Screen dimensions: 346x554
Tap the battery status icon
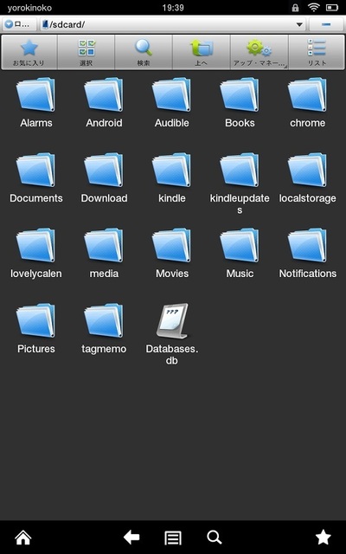[x=332, y=8]
